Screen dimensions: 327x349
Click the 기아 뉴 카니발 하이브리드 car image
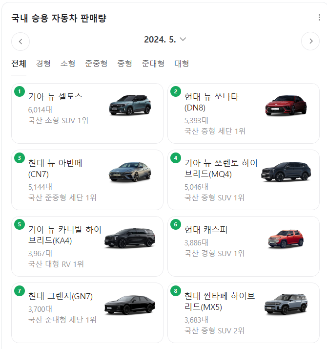point(129,238)
